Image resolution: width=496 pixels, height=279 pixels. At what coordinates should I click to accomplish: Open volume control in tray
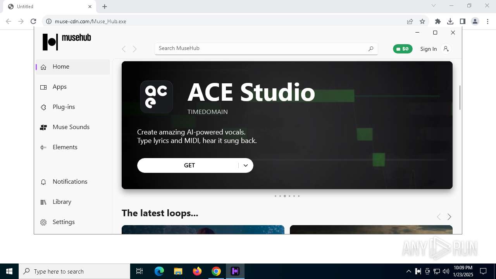click(x=446, y=271)
